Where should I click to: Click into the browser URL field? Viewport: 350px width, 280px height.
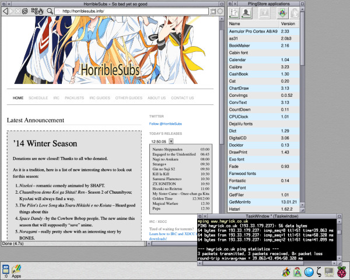132,11
